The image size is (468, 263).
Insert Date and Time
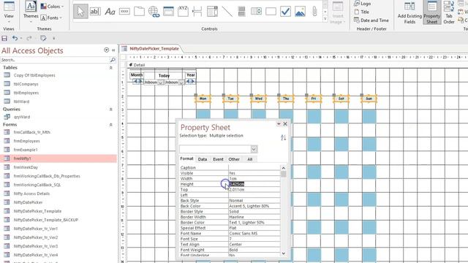click(x=371, y=20)
